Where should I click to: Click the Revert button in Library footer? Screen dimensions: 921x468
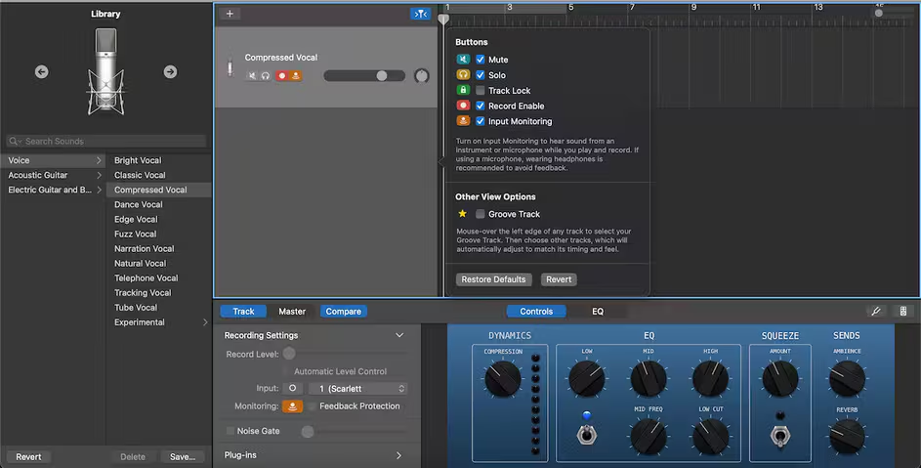coord(28,457)
